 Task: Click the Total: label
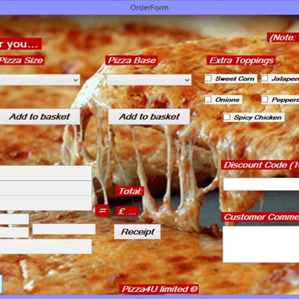(130, 191)
